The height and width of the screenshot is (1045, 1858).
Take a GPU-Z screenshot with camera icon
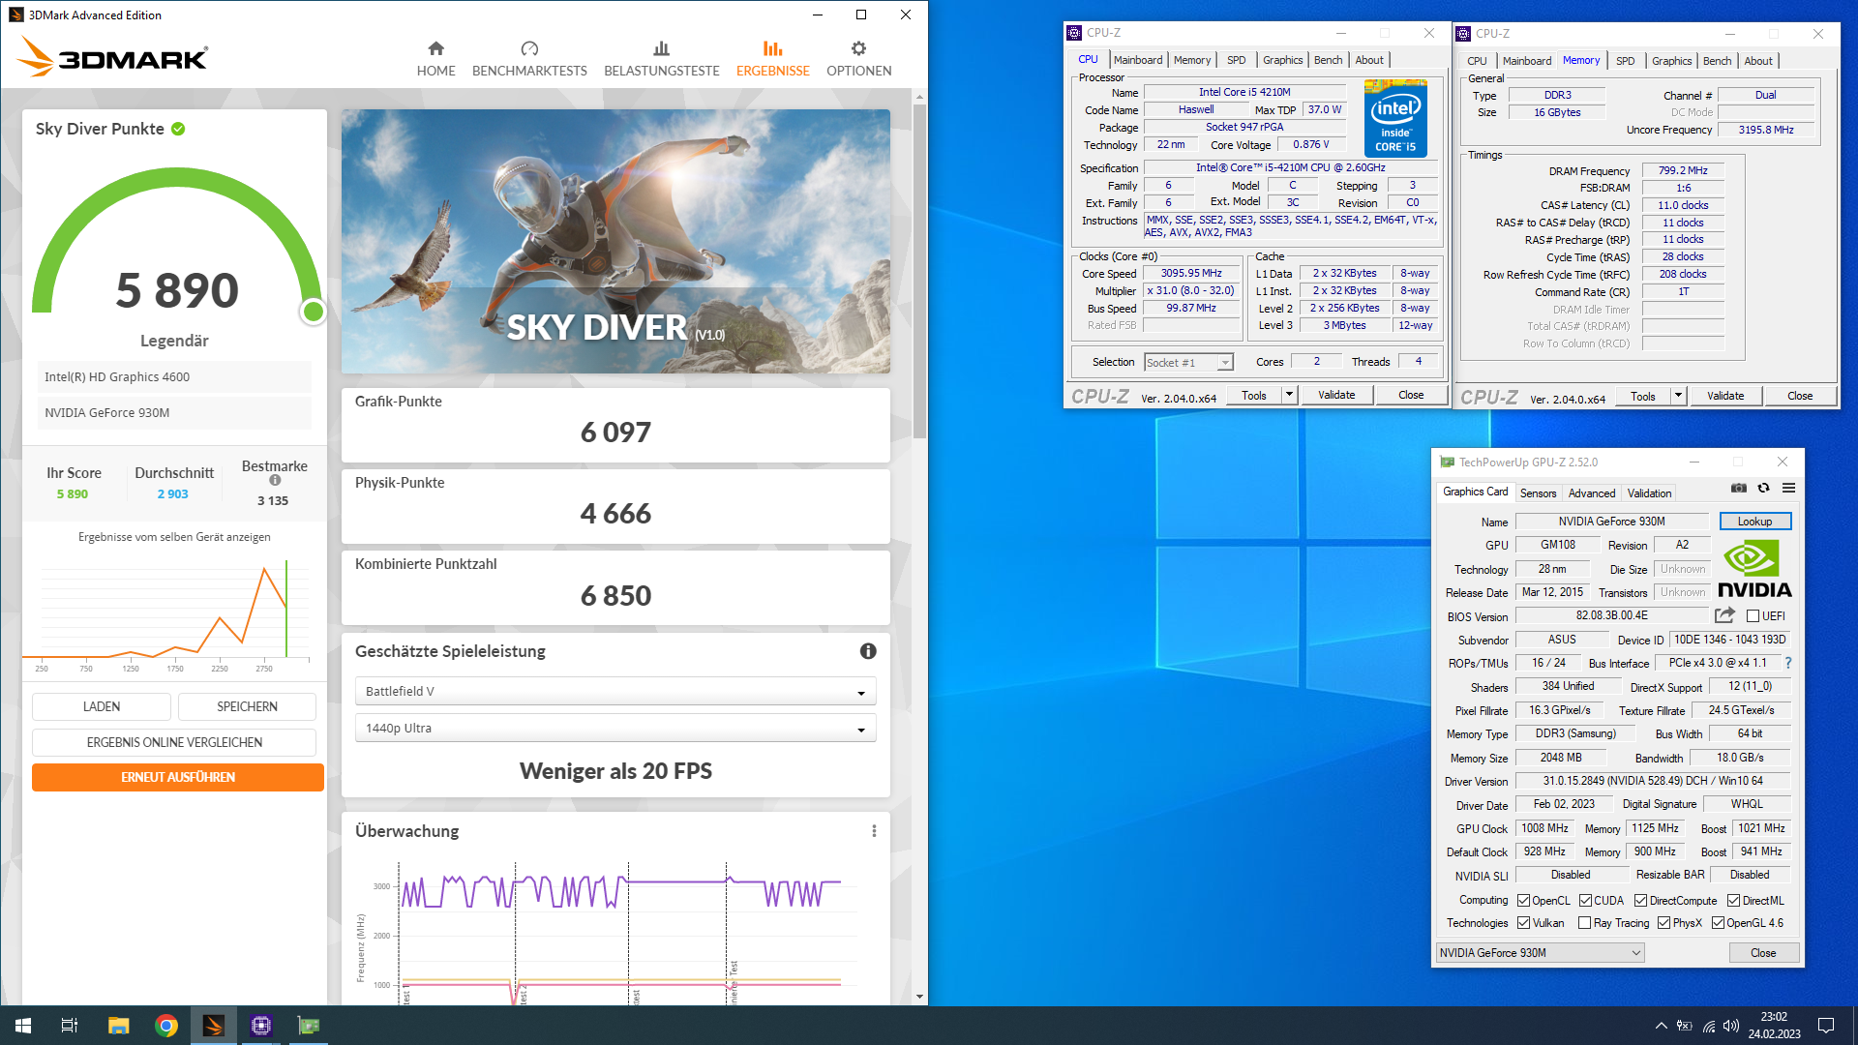[x=1739, y=489]
